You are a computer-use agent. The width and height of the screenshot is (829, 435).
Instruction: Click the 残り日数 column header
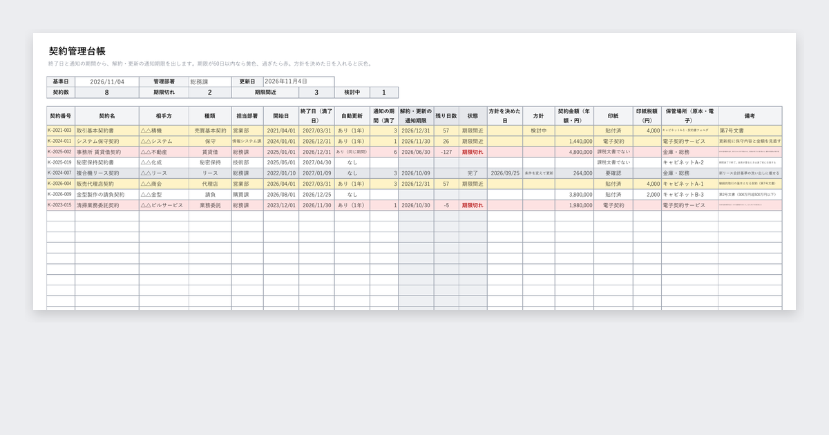pos(446,116)
